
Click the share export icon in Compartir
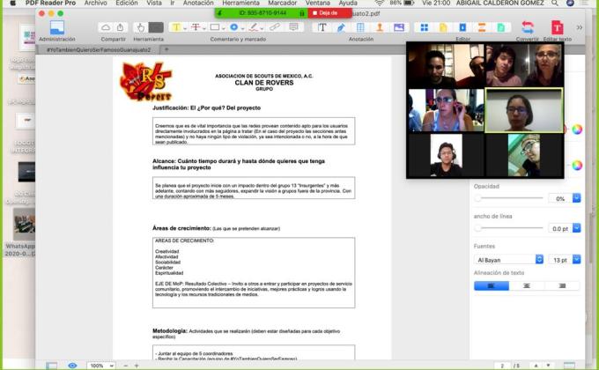pyautogui.click(x=121, y=27)
